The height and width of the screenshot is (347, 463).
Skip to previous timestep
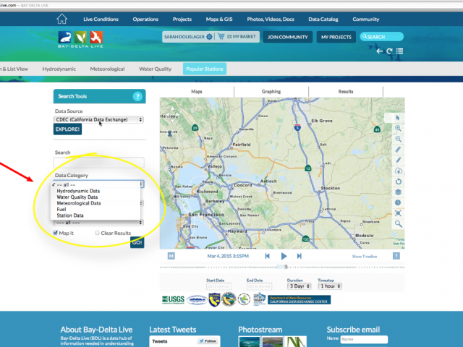[x=267, y=256]
